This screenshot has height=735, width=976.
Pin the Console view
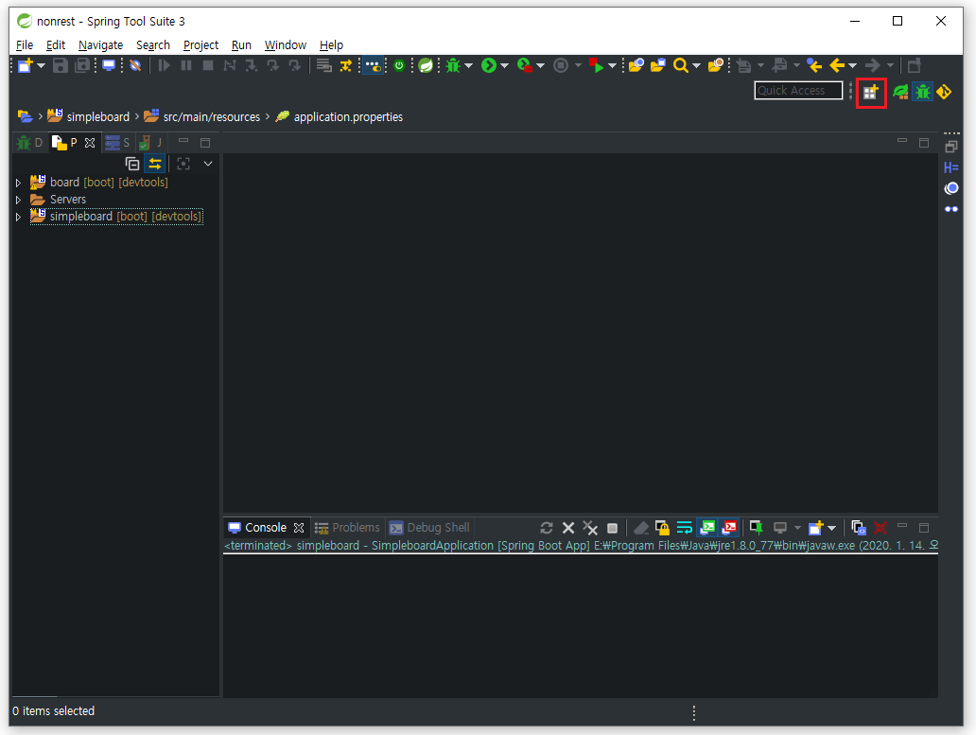pyautogui.click(x=757, y=528)
